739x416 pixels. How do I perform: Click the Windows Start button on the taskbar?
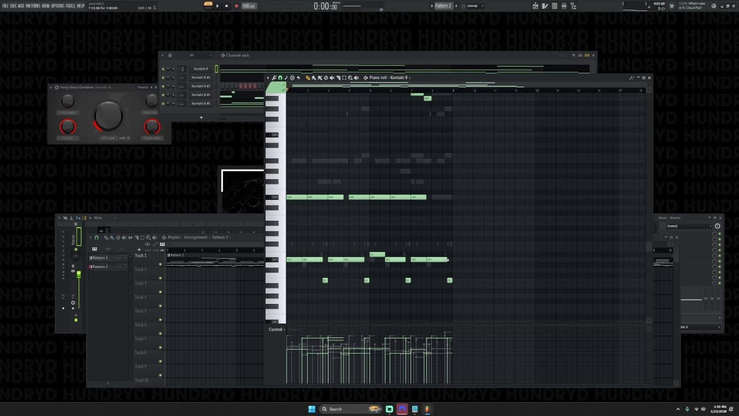pyautogui.click(x=312, y=409)
